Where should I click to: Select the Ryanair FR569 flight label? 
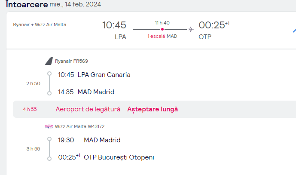[71, 61]
